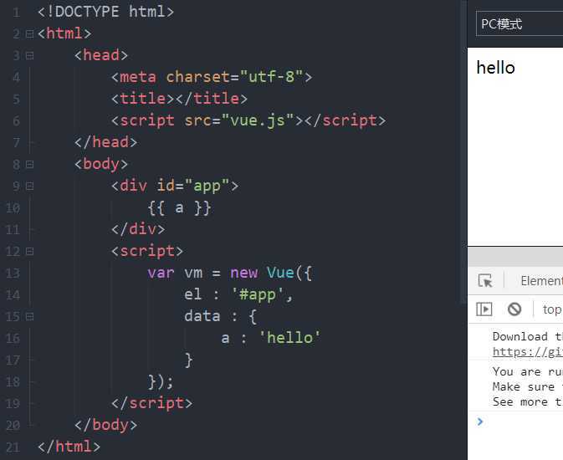Click the 'Make sure' console message line

click(527, 386)
